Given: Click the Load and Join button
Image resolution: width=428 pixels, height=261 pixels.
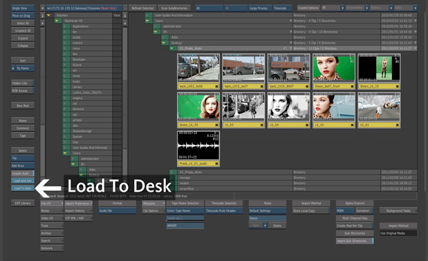Looking at the screenshot, I should (x=23, y=181).
